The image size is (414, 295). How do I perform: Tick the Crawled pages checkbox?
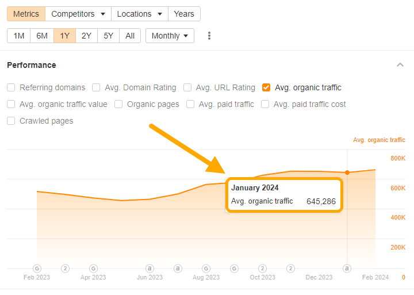click(x=11, y=121)
